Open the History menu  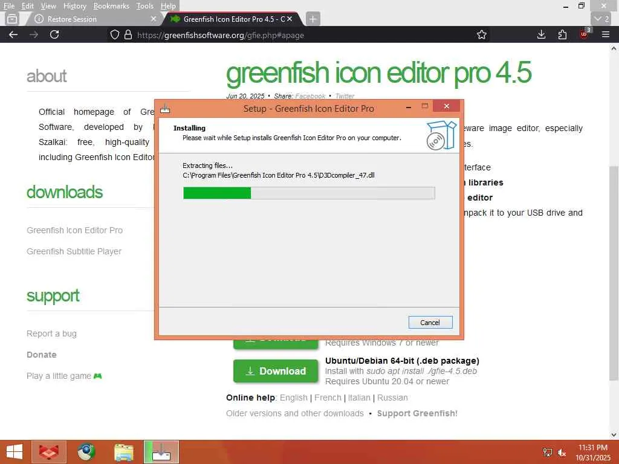click(74, 6)
